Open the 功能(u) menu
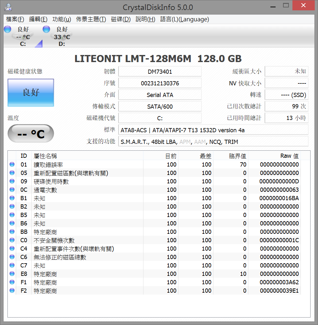The width and height of the screenshot is (318, 325). pos(62,19)
